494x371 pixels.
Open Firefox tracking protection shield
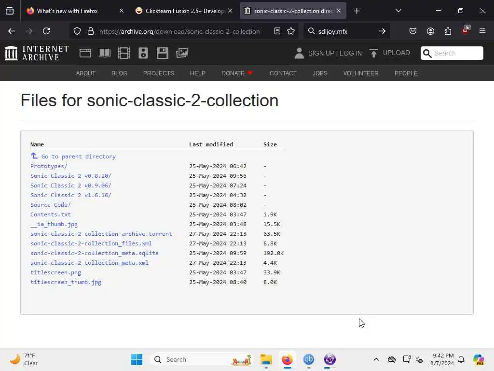[77, 31]
